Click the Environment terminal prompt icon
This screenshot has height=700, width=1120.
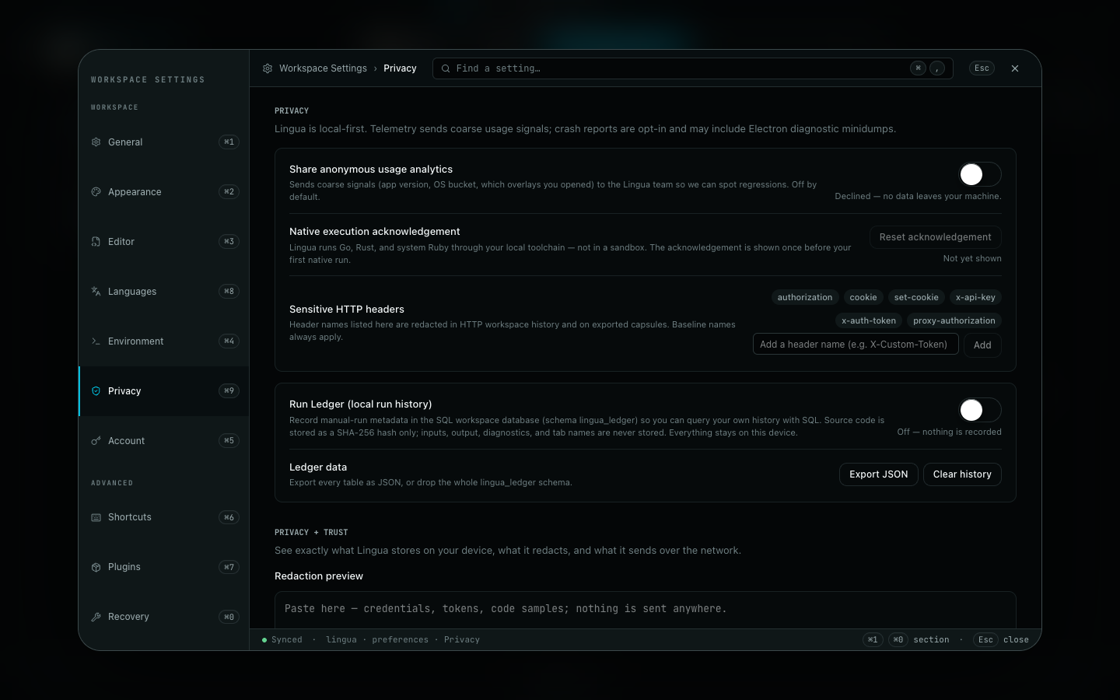pyautogui.click(x=96, y=341)
